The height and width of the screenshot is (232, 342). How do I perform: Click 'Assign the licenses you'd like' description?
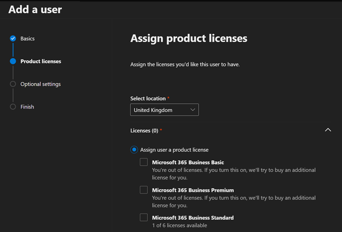pos(185,65)
